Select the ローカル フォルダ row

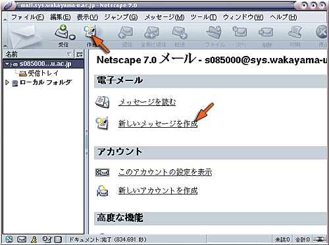pos(43,82)
